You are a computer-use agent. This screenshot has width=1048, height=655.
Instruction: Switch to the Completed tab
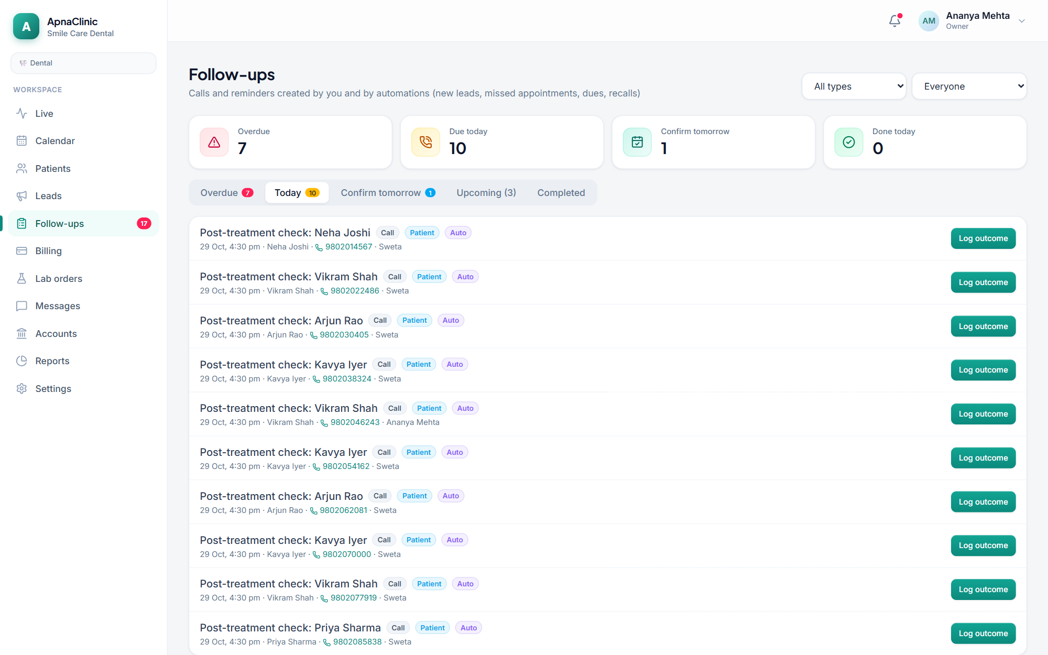pos(561,192)
